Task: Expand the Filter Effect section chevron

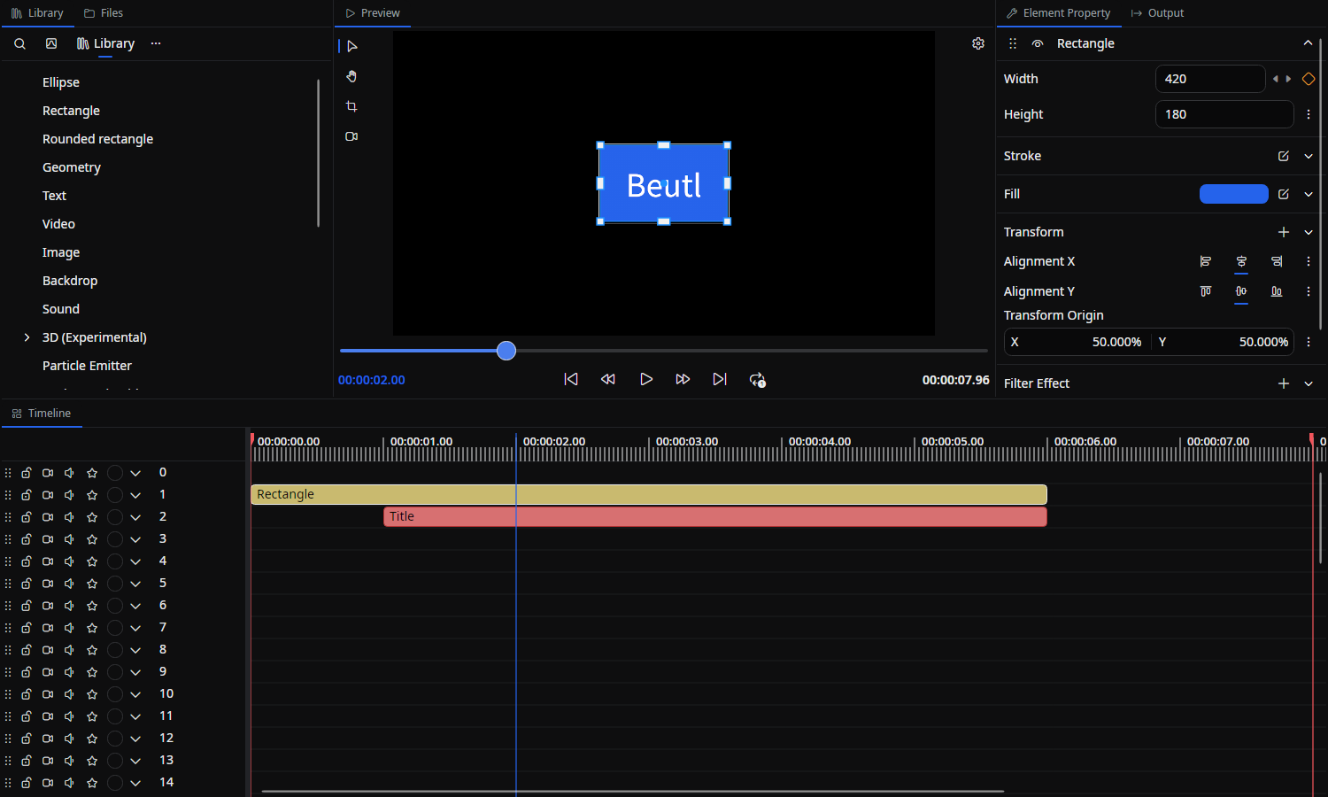Action: tap(1309, 383)
